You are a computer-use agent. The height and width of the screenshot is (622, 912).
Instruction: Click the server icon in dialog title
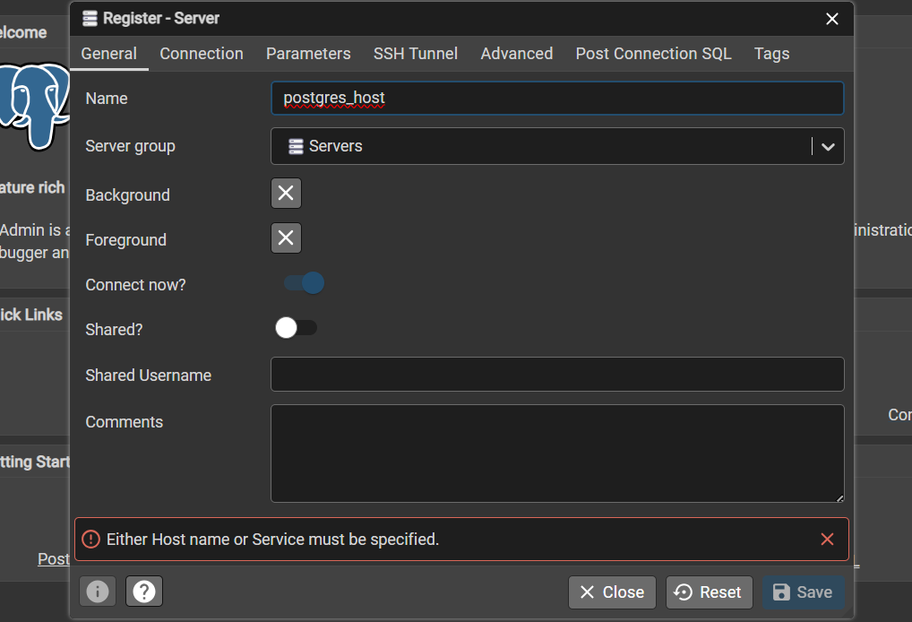click(90, 19)
